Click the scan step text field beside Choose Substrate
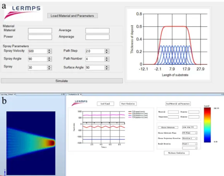The width and height of the screenshot is (224, 176). pyautogui.click(x=190, y=127)
